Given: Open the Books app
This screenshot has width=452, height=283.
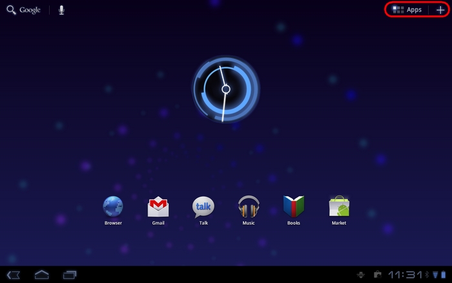Looking at the screenshot, I should pyautogui.click(x=293, y=210).
